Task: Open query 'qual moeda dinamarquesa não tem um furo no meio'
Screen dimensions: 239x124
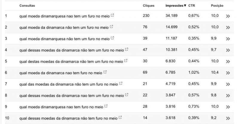Action: tap(64, 39)
